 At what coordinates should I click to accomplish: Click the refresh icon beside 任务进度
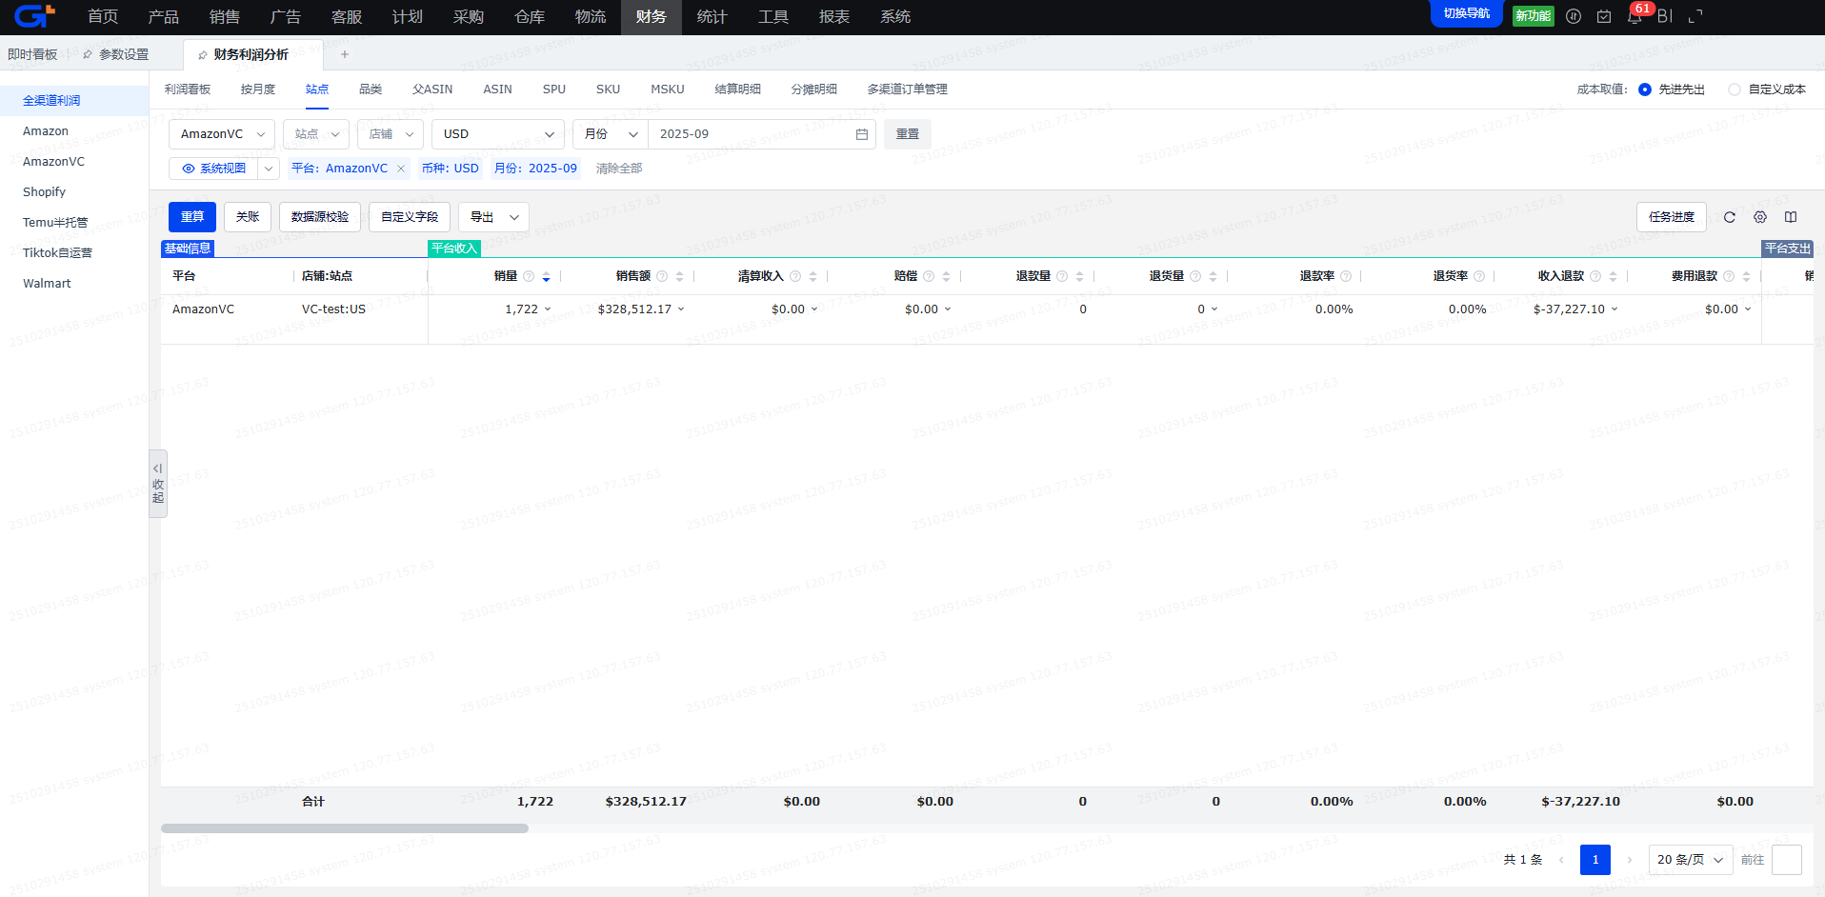pyautogui.click(x=1730, y=217)
